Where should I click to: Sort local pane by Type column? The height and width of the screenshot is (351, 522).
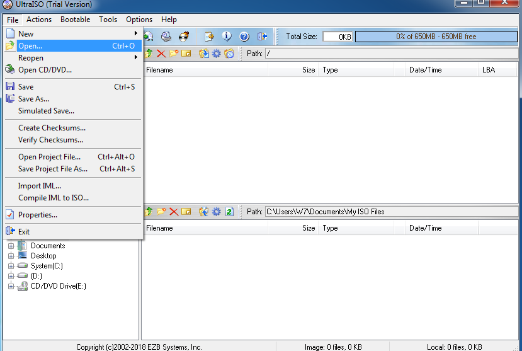tap(356, 228)
